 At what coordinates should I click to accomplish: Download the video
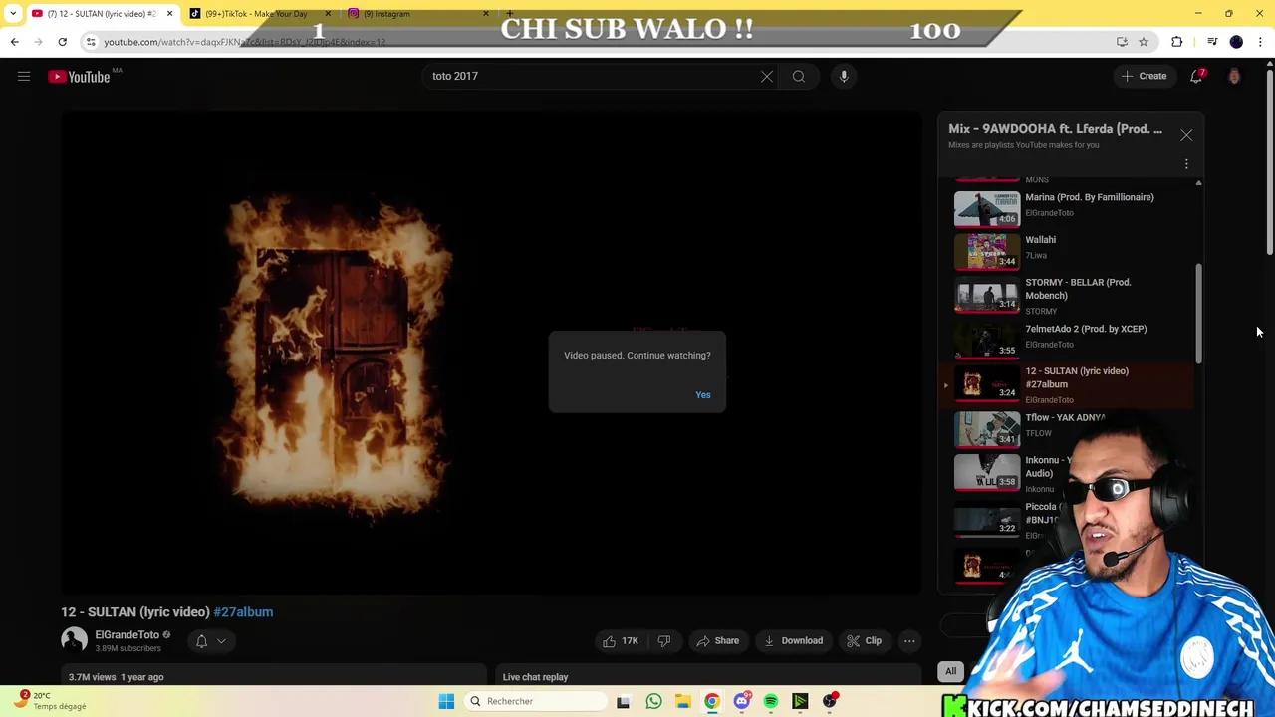(x=794, y=641)
